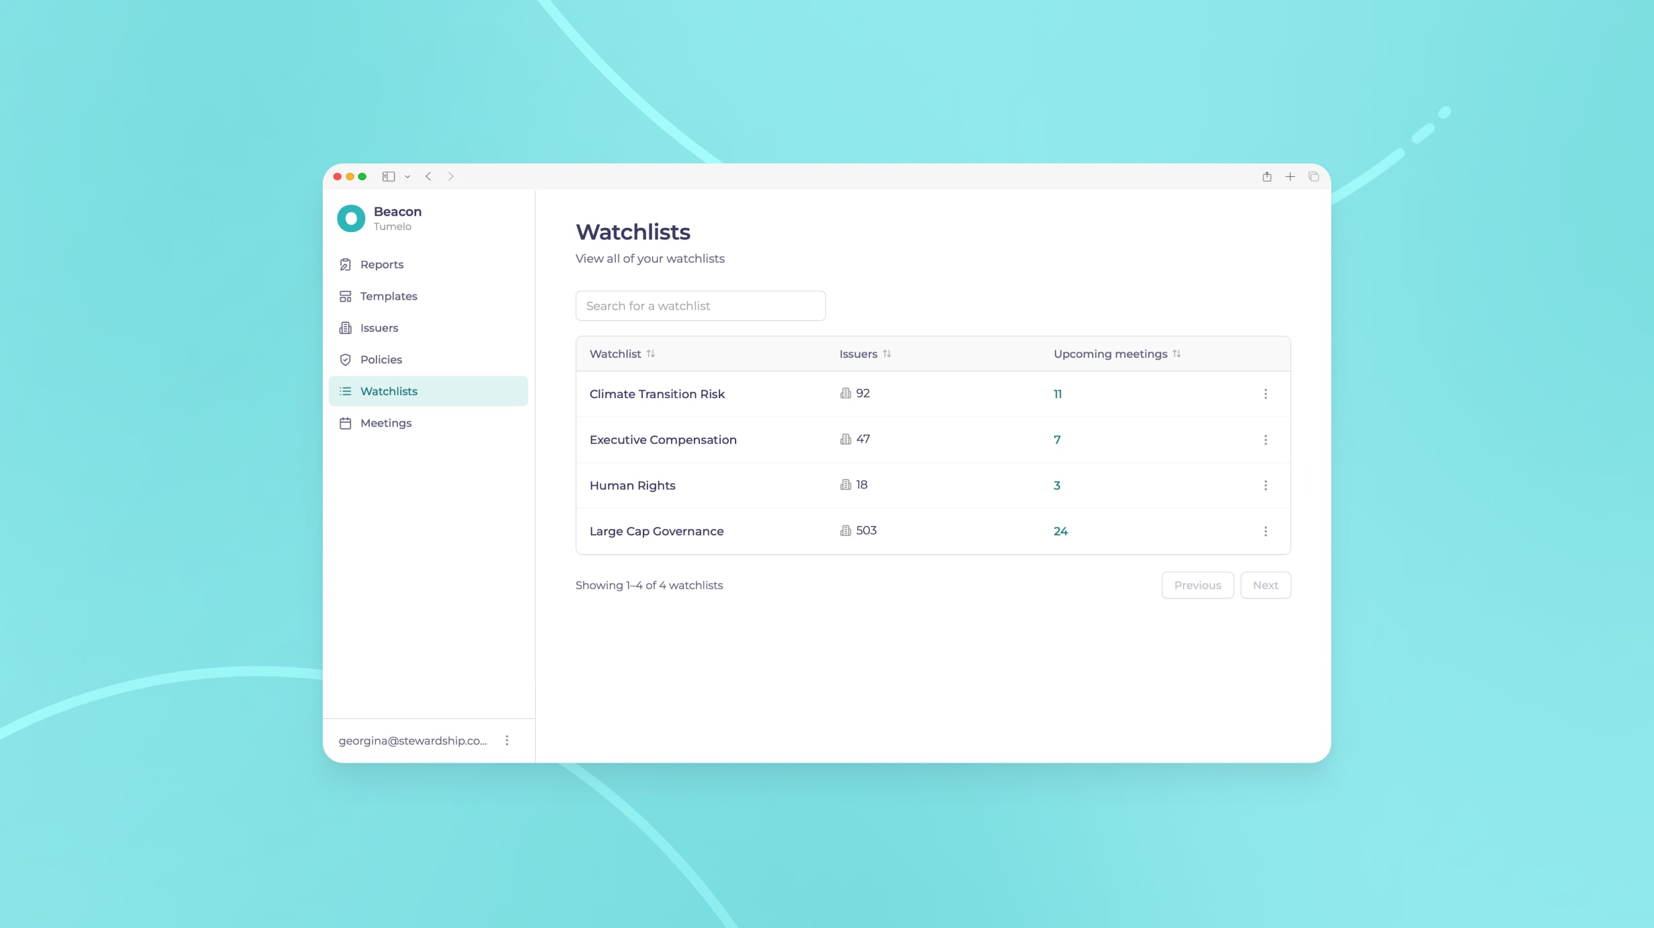This screenshot has width=1654, height=928.
Task: Open the 7 upcoming meetings link
Action: [x=1057, y=440]
